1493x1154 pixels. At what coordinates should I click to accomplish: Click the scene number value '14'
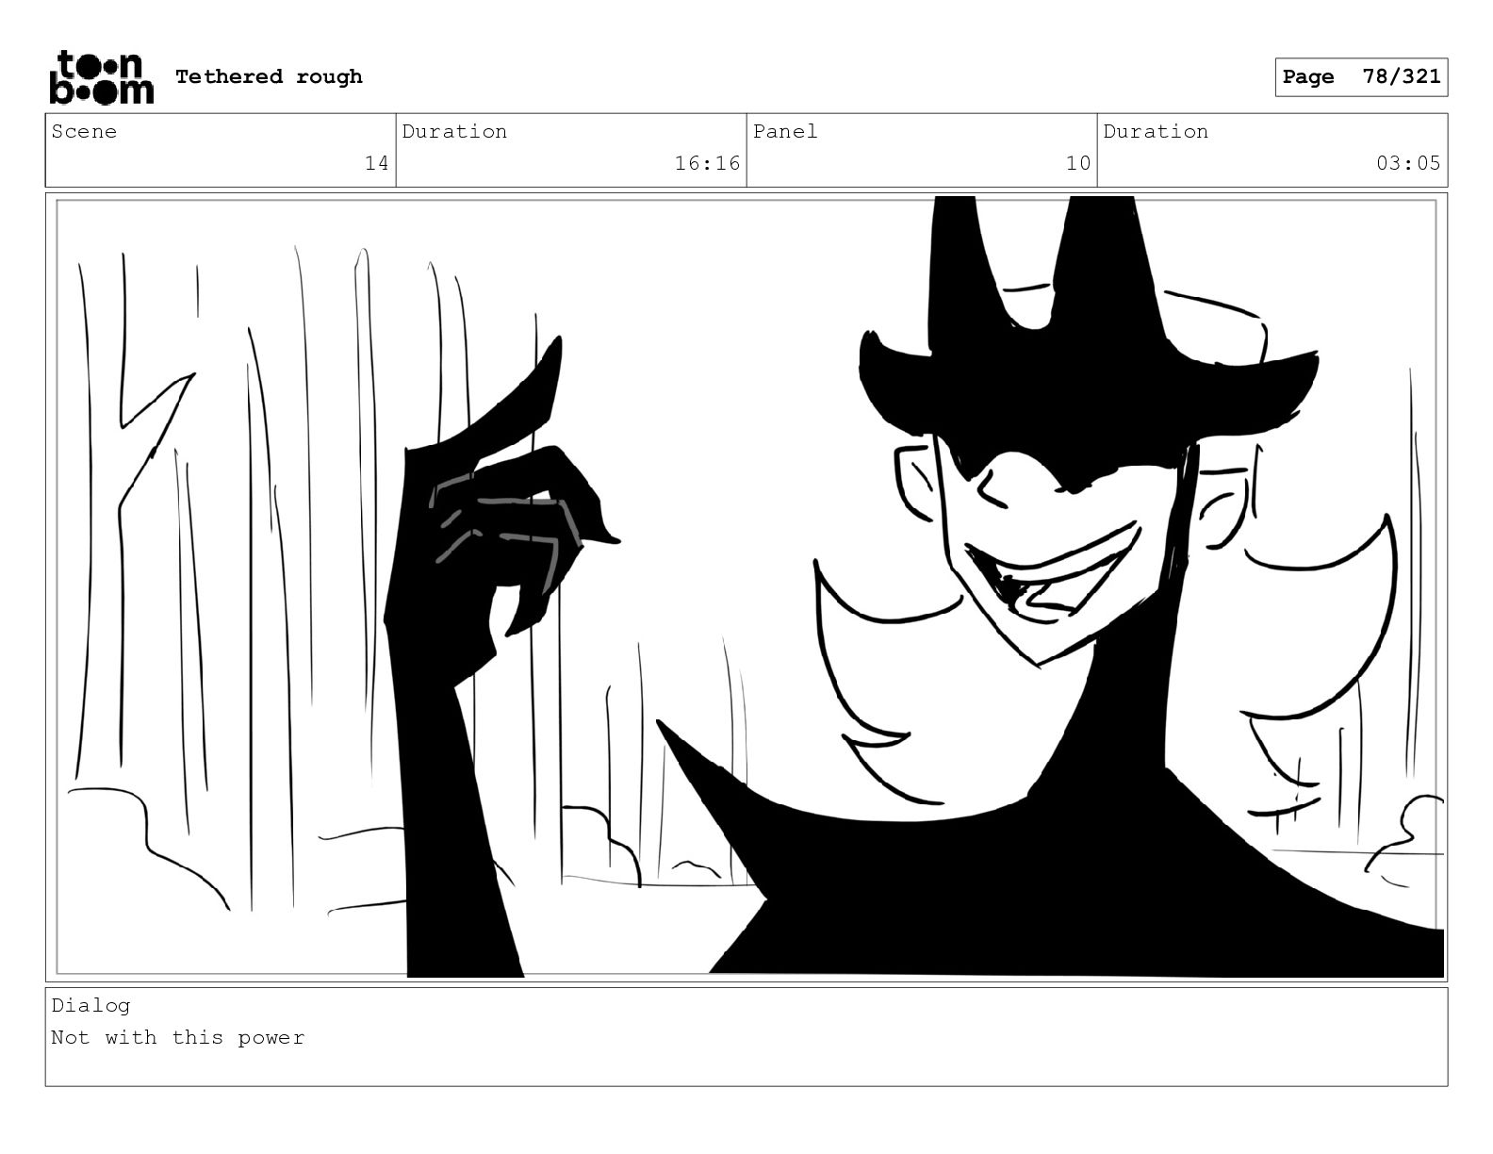376,163
